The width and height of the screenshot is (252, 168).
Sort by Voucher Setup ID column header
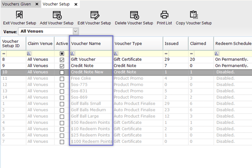[14, 43]
